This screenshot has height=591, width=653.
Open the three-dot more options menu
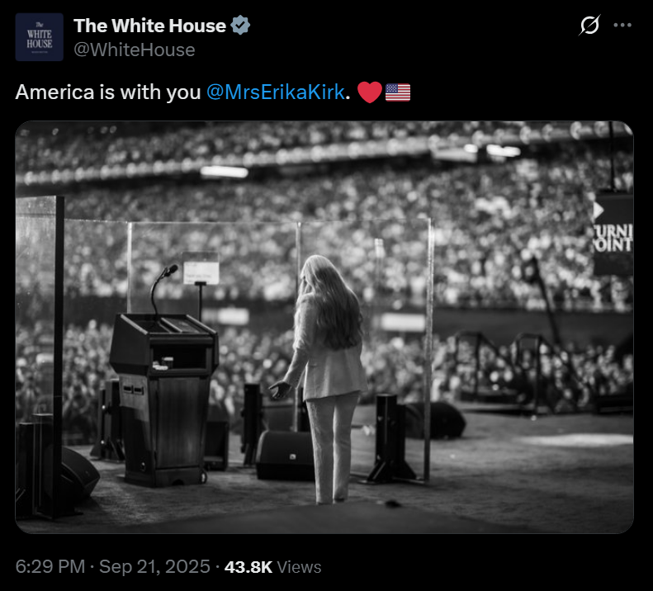(622, 25)
